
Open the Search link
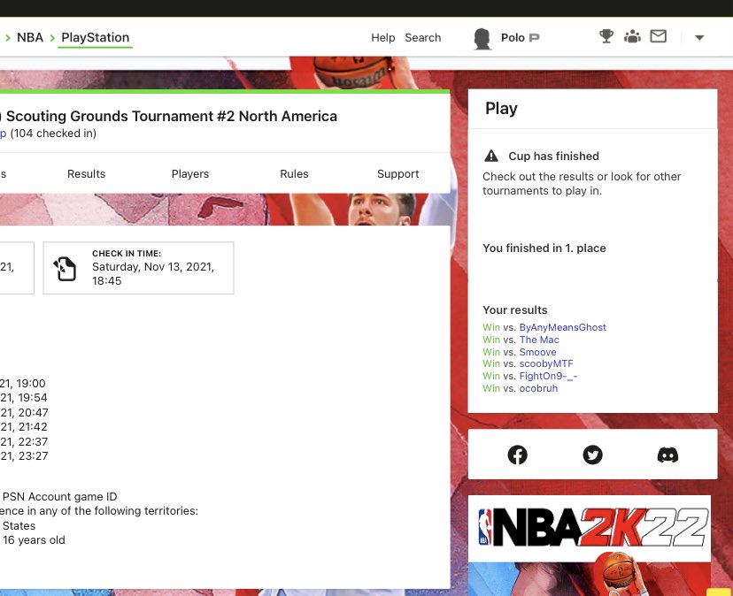422,38
